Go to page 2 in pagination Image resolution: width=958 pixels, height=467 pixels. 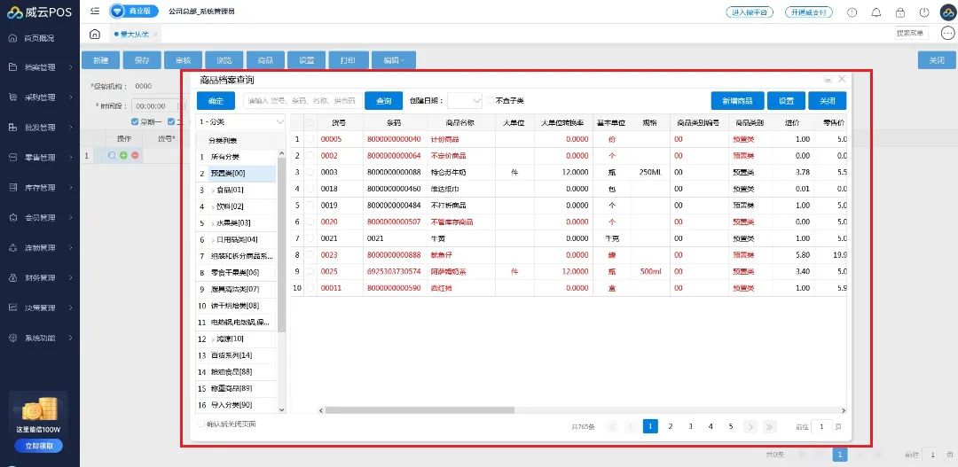(671, 426)
